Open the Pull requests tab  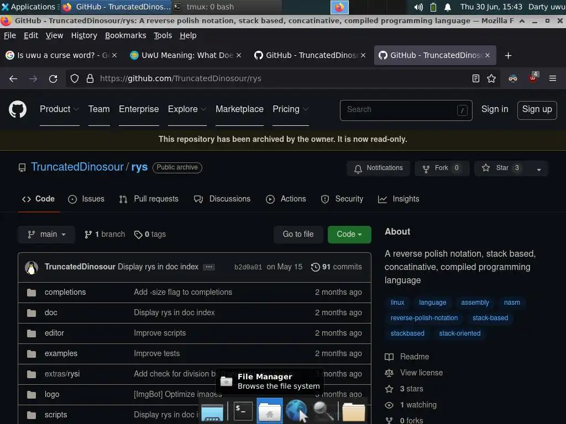coord(149,199)
